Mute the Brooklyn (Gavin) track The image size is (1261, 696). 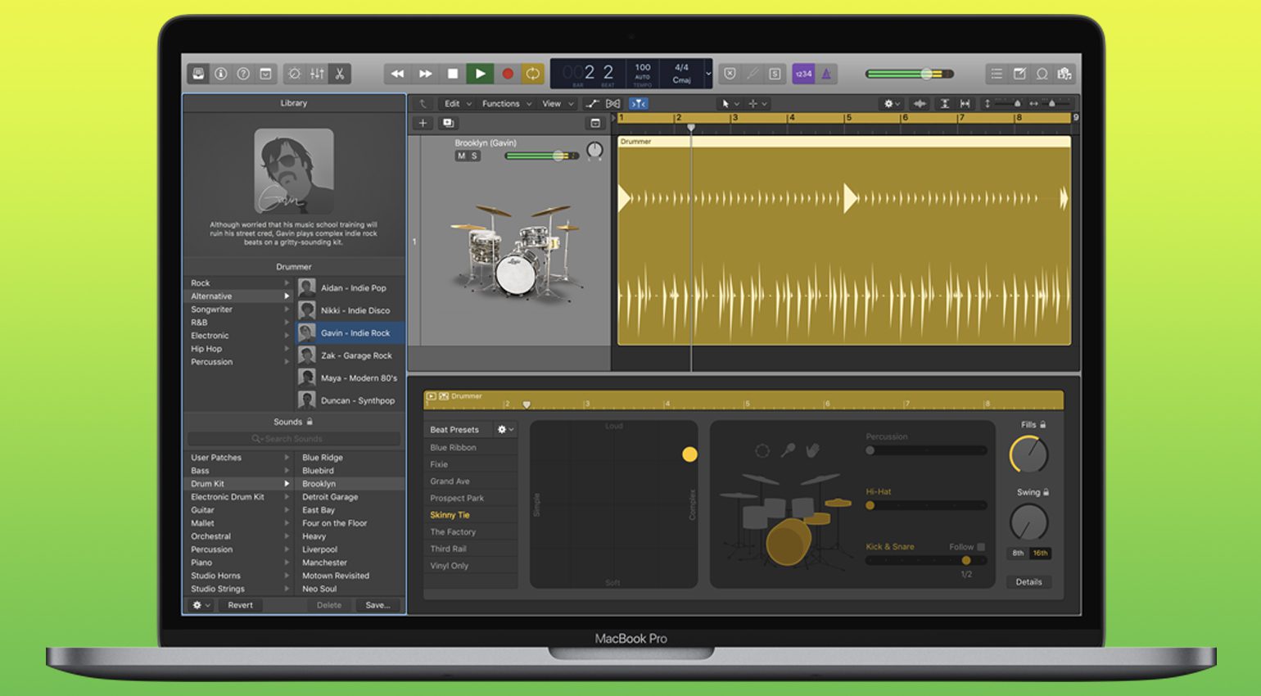pos(461,156)
